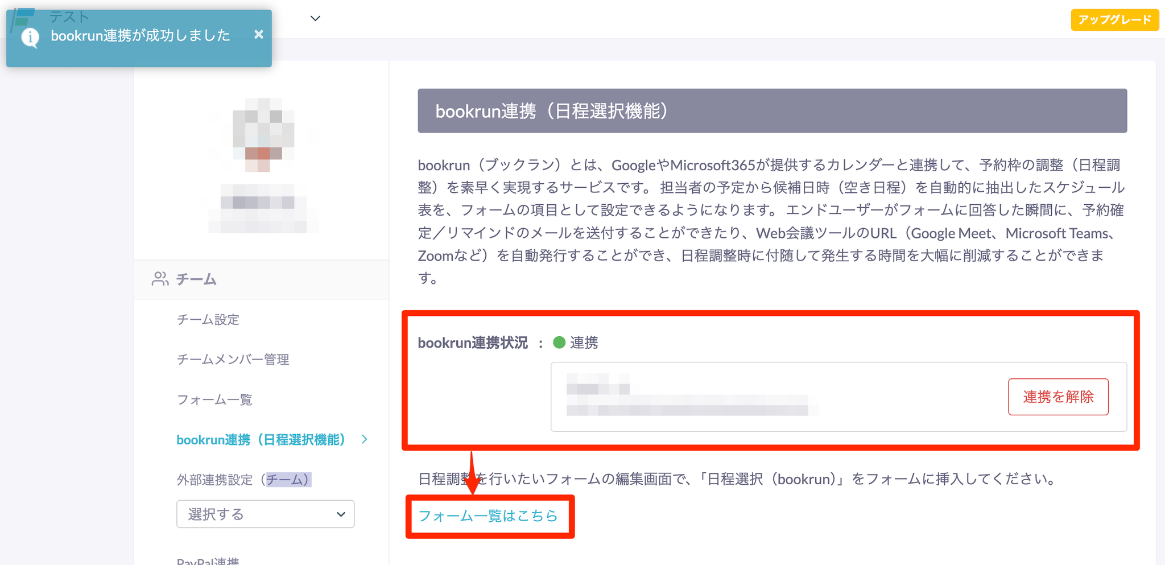Click the info icon in the notification

[x=30, y=38]
